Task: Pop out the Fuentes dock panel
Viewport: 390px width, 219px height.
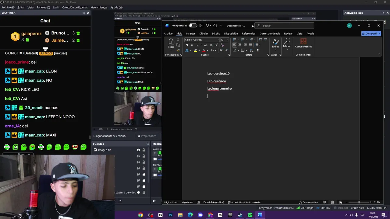Action: coord(147,144)
